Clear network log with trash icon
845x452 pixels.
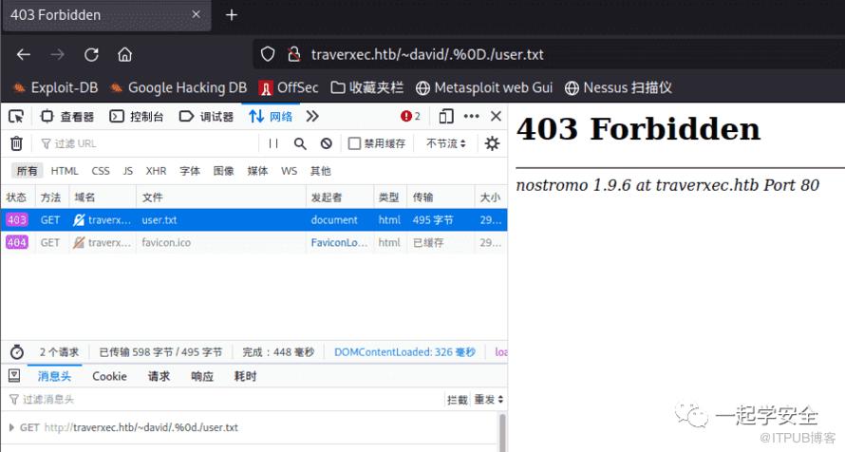pos(17,143)
